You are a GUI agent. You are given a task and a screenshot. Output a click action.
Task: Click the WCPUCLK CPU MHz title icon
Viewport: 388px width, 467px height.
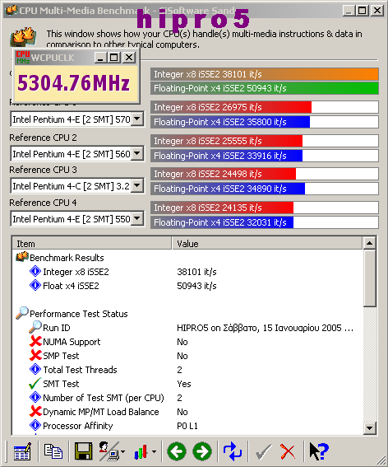click(23, 57)
